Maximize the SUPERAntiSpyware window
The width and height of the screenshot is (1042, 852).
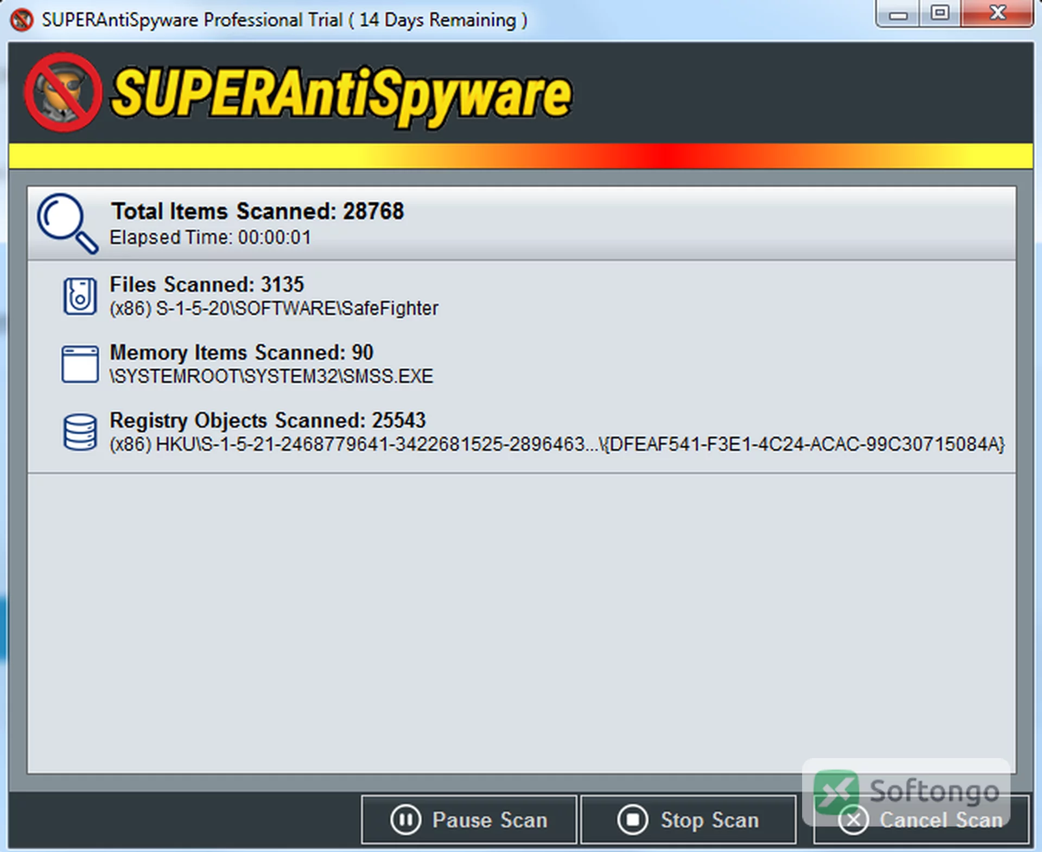coord(939,14)
